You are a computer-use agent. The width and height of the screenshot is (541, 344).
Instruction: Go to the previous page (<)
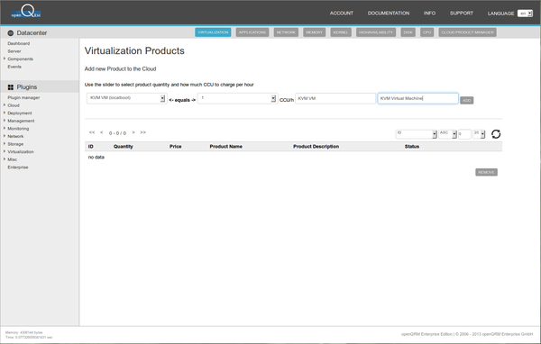(101, 132)
